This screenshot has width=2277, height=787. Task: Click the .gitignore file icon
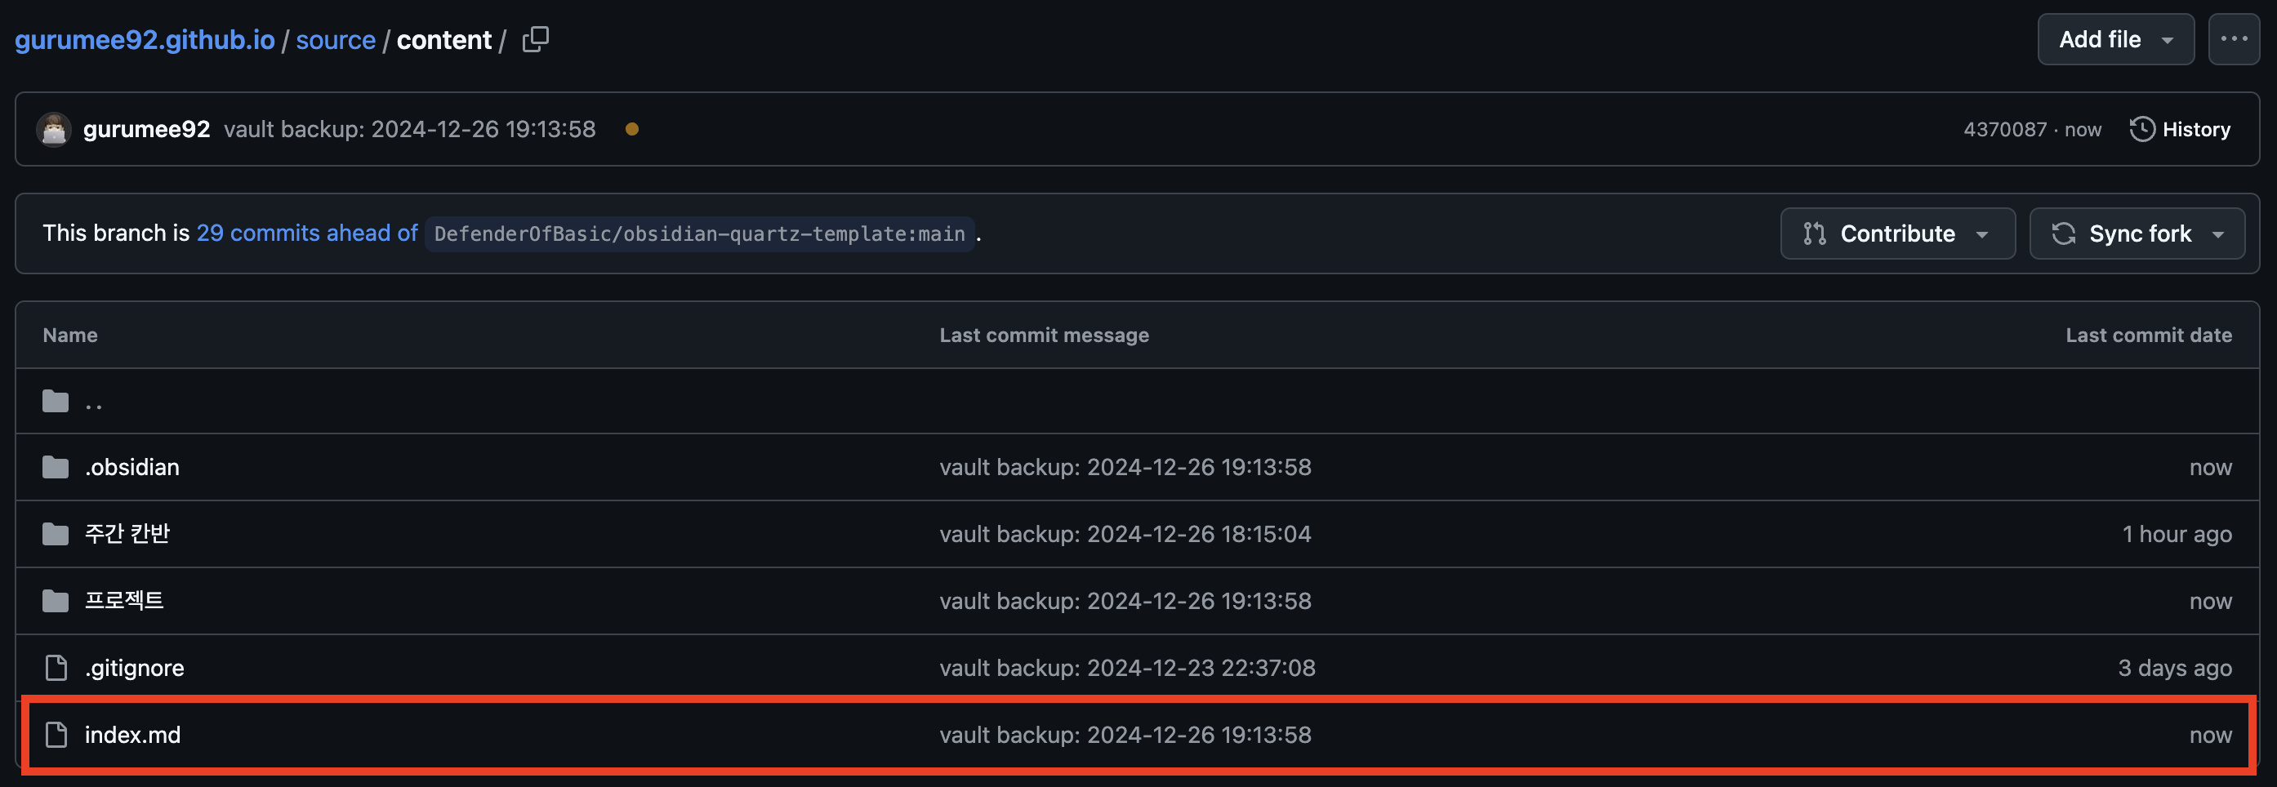[56, 668]
